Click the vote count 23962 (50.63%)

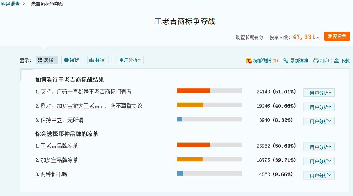point(276,146)
